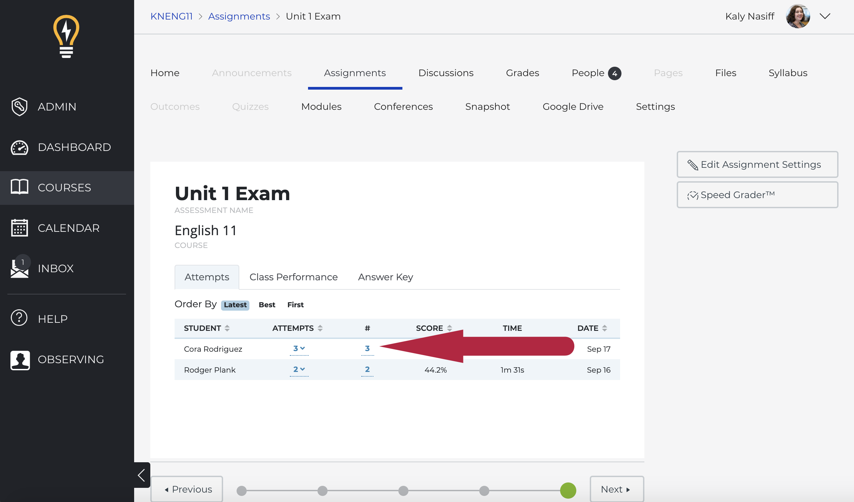Click the Next navigation button
854x502 pixels.
click(616, 489)
